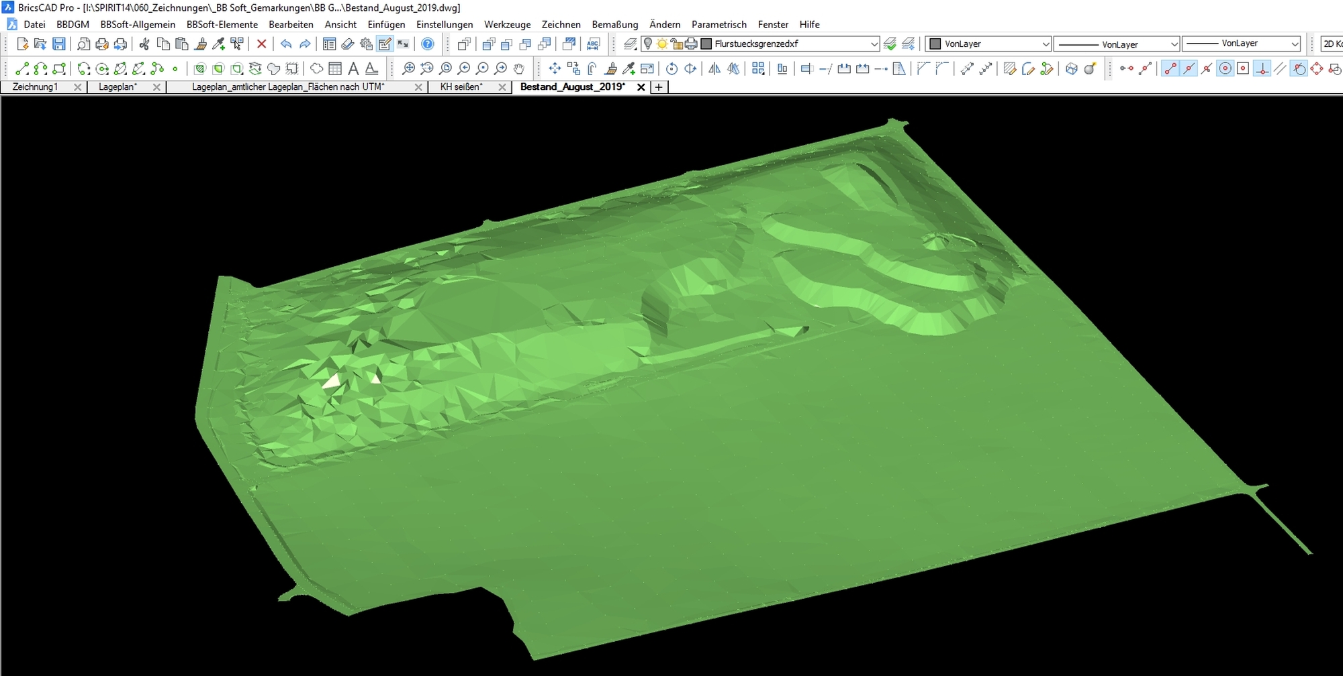Click the red X Delete icon
This screenshot has width=1343, height=676.
click(261, 44)
